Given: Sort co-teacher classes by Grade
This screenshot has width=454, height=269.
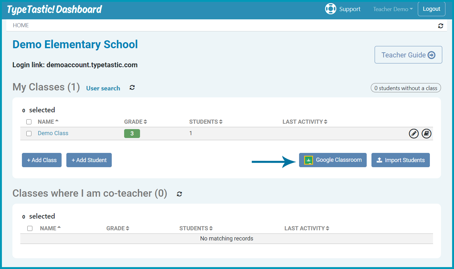Looking at the screenshot, I should [118, 228].
